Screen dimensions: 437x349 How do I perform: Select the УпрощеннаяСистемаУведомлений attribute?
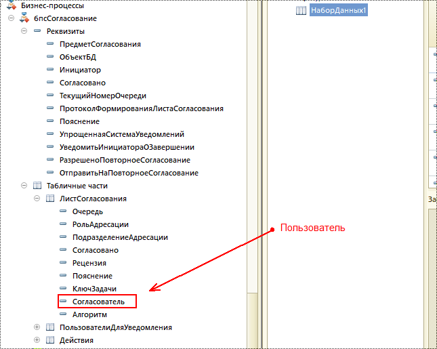point(122,134)
